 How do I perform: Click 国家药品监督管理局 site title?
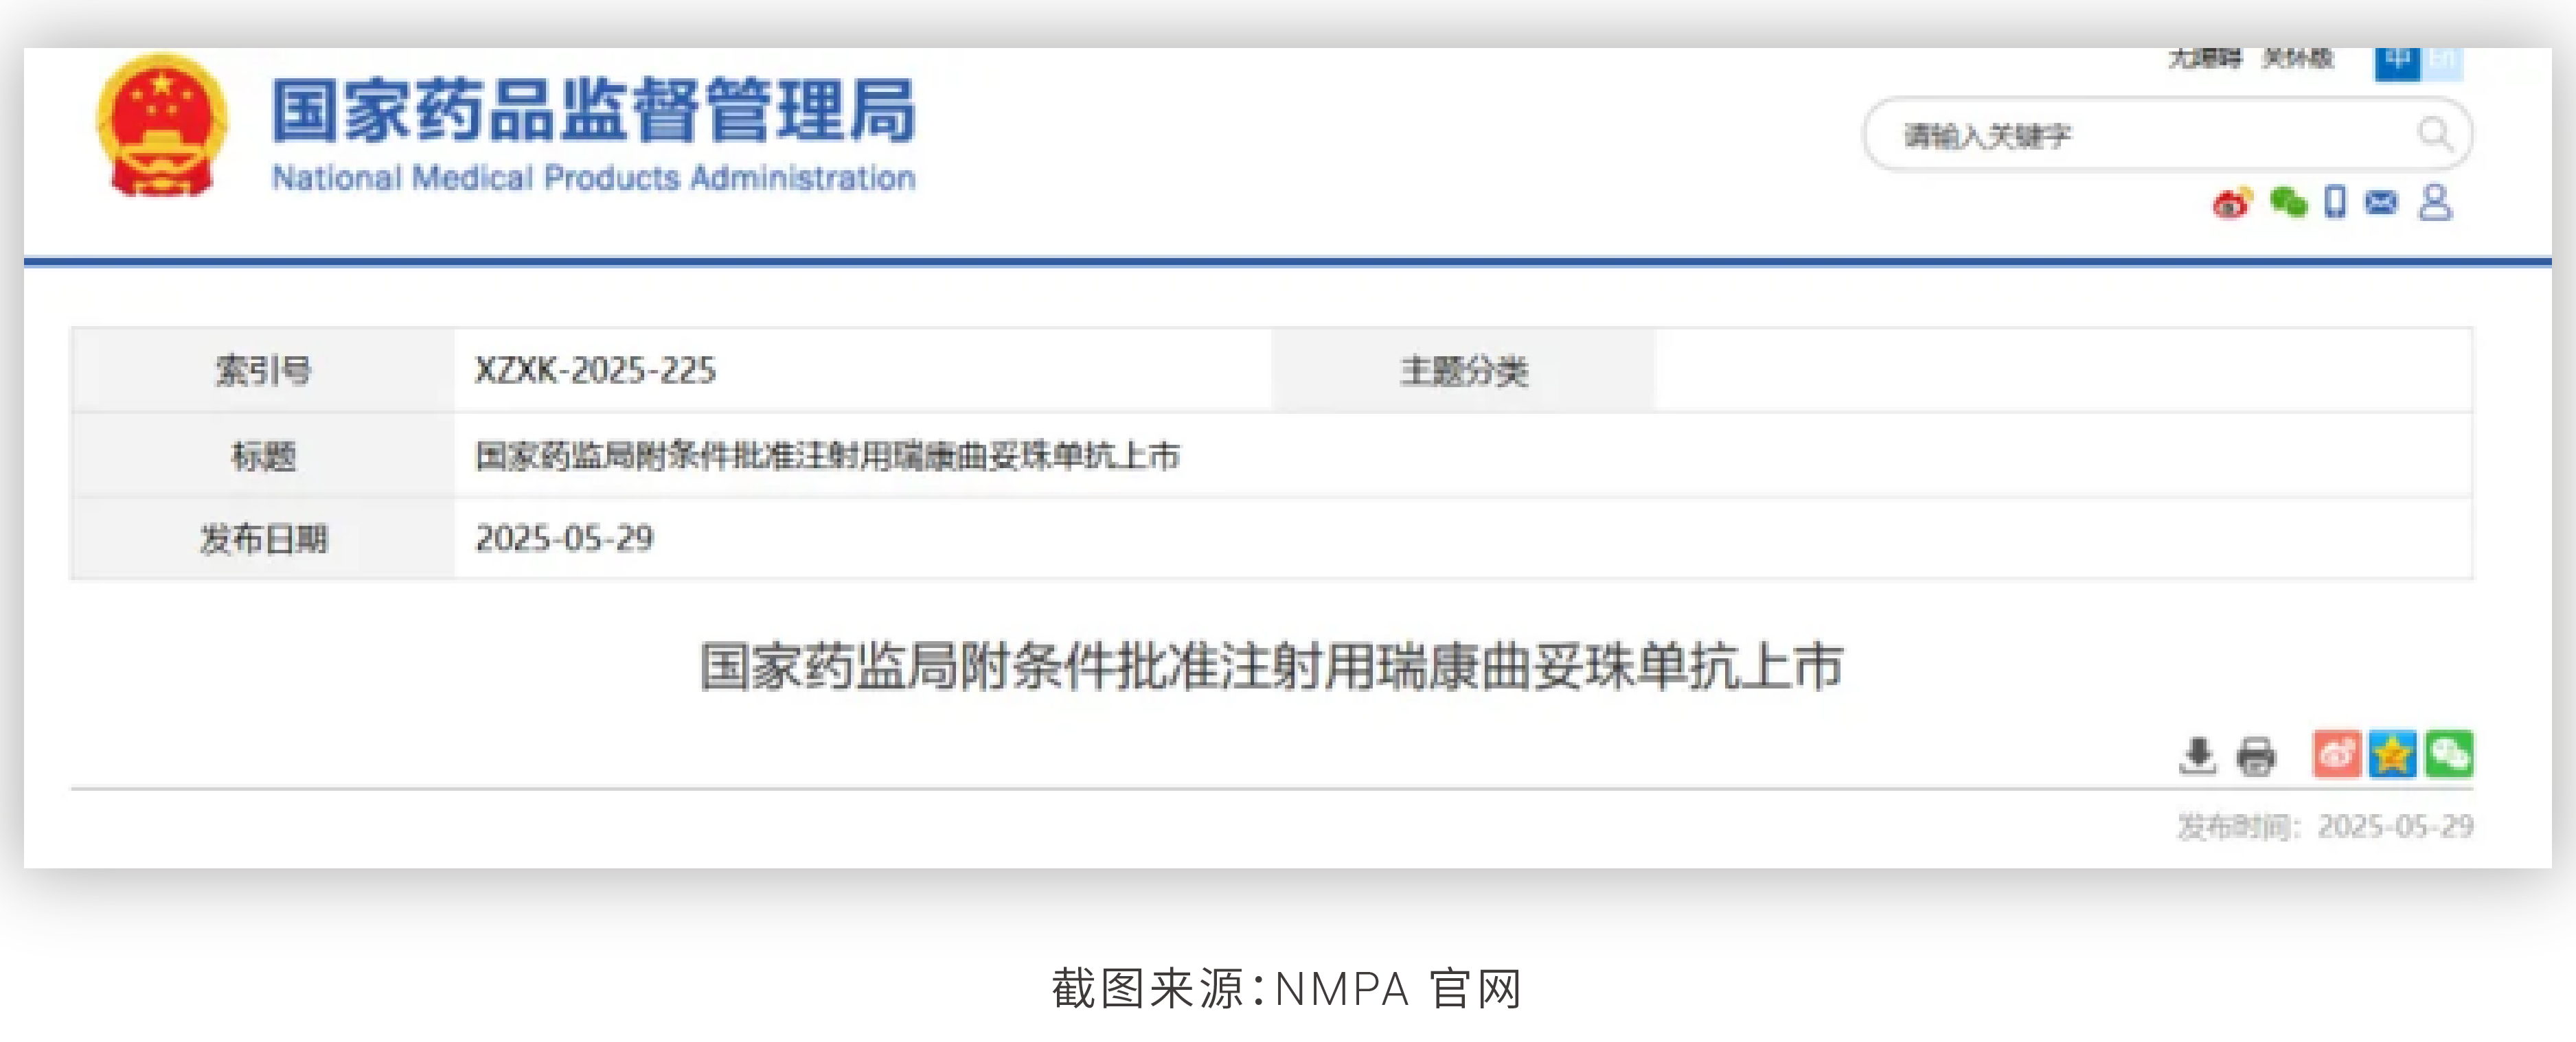point(594,110)
